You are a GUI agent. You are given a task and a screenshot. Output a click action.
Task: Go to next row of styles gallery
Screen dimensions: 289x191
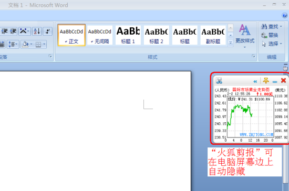click(231, 35)
